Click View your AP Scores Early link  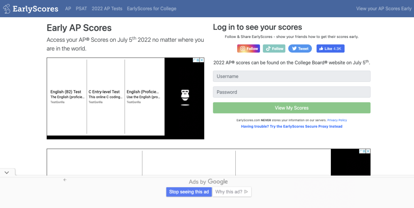click(x=384, y=8)
